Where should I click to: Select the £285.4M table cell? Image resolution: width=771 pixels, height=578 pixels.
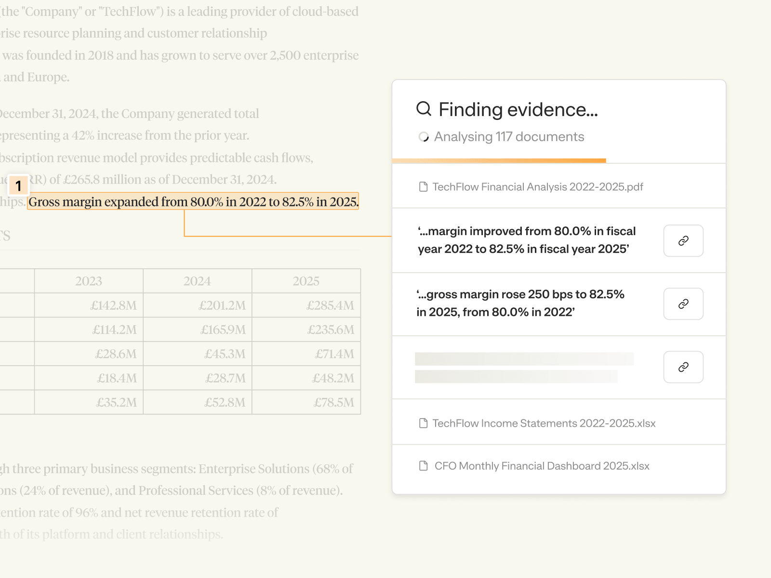click(306, 305)
